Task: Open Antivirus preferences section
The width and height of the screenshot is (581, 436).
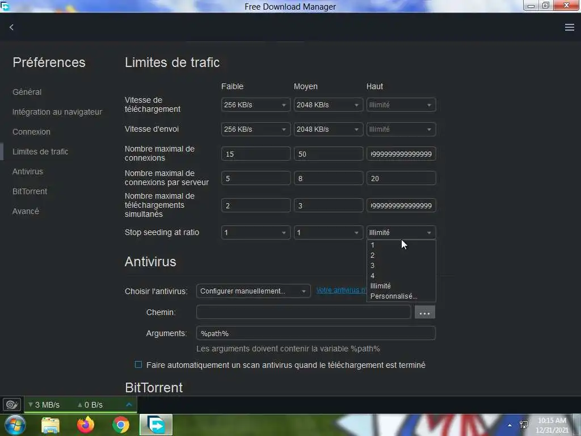Action: (x=28, y=171)
